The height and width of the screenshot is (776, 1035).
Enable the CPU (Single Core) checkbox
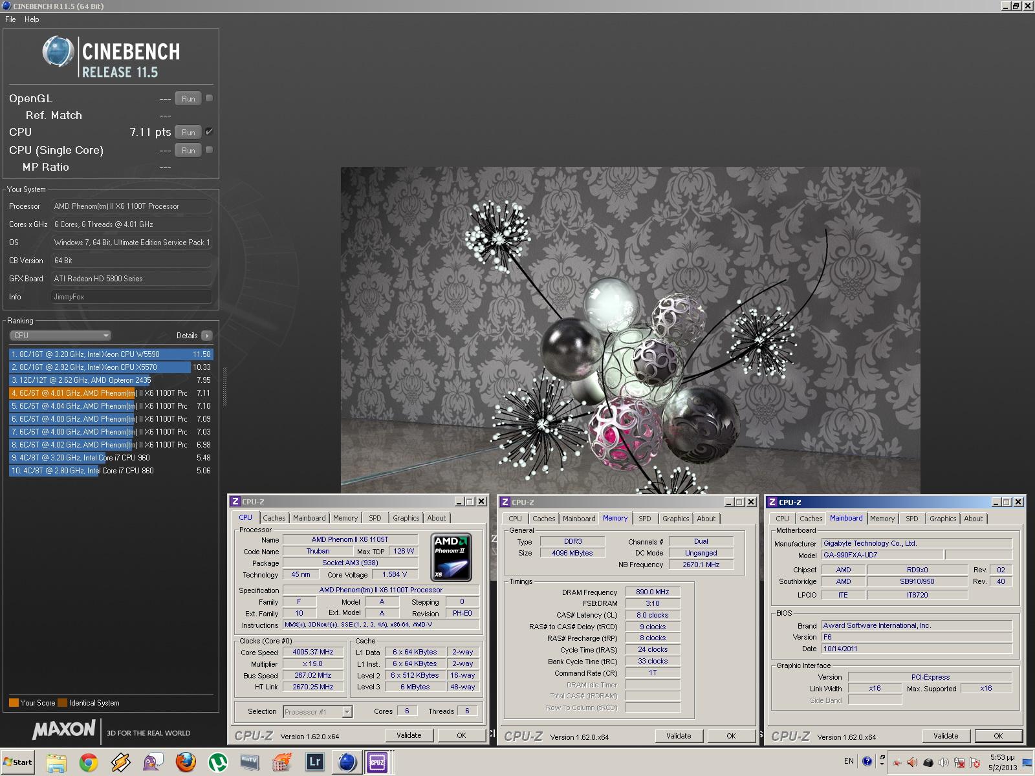coord(209,149)
